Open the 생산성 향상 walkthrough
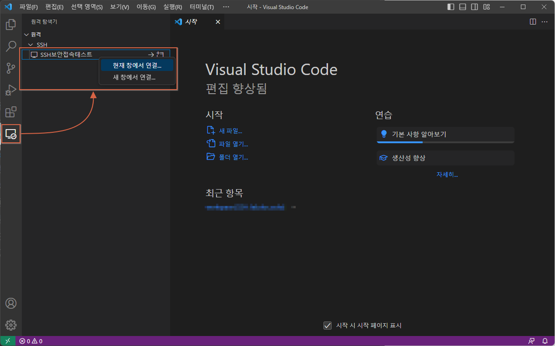Screen dimensions: 555x346 coord(445,158)
